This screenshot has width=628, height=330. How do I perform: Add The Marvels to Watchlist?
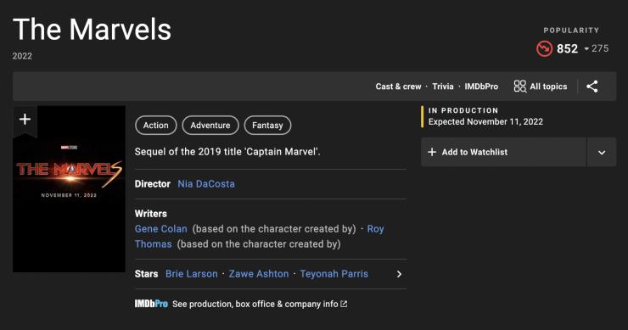(x=504, y=152)
